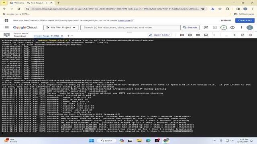Reload the browser page
The width and height of the screenshot is (257, 144).
19,9
